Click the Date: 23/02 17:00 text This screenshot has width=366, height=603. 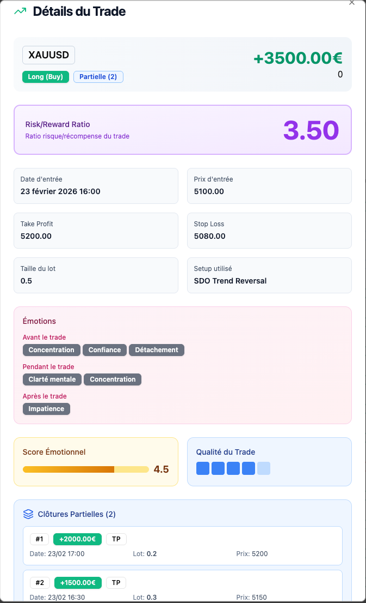click(x=57, y=554)
